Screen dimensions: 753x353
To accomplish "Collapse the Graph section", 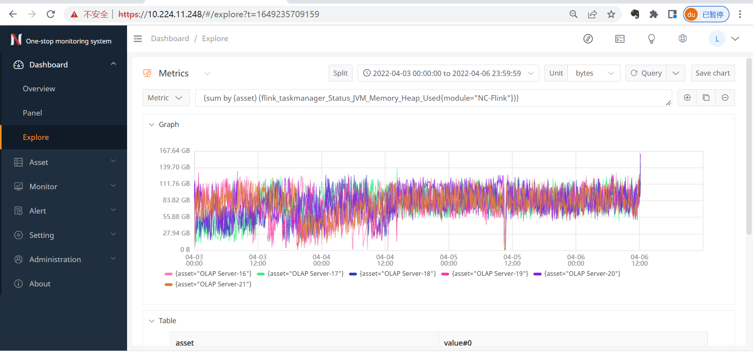I will click(152, 125).
